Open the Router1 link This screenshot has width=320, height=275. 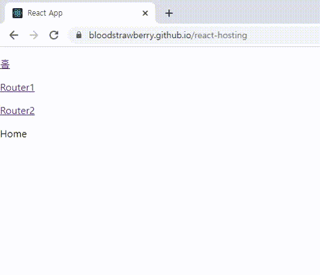pyautogui.click(x=17, y=87)
